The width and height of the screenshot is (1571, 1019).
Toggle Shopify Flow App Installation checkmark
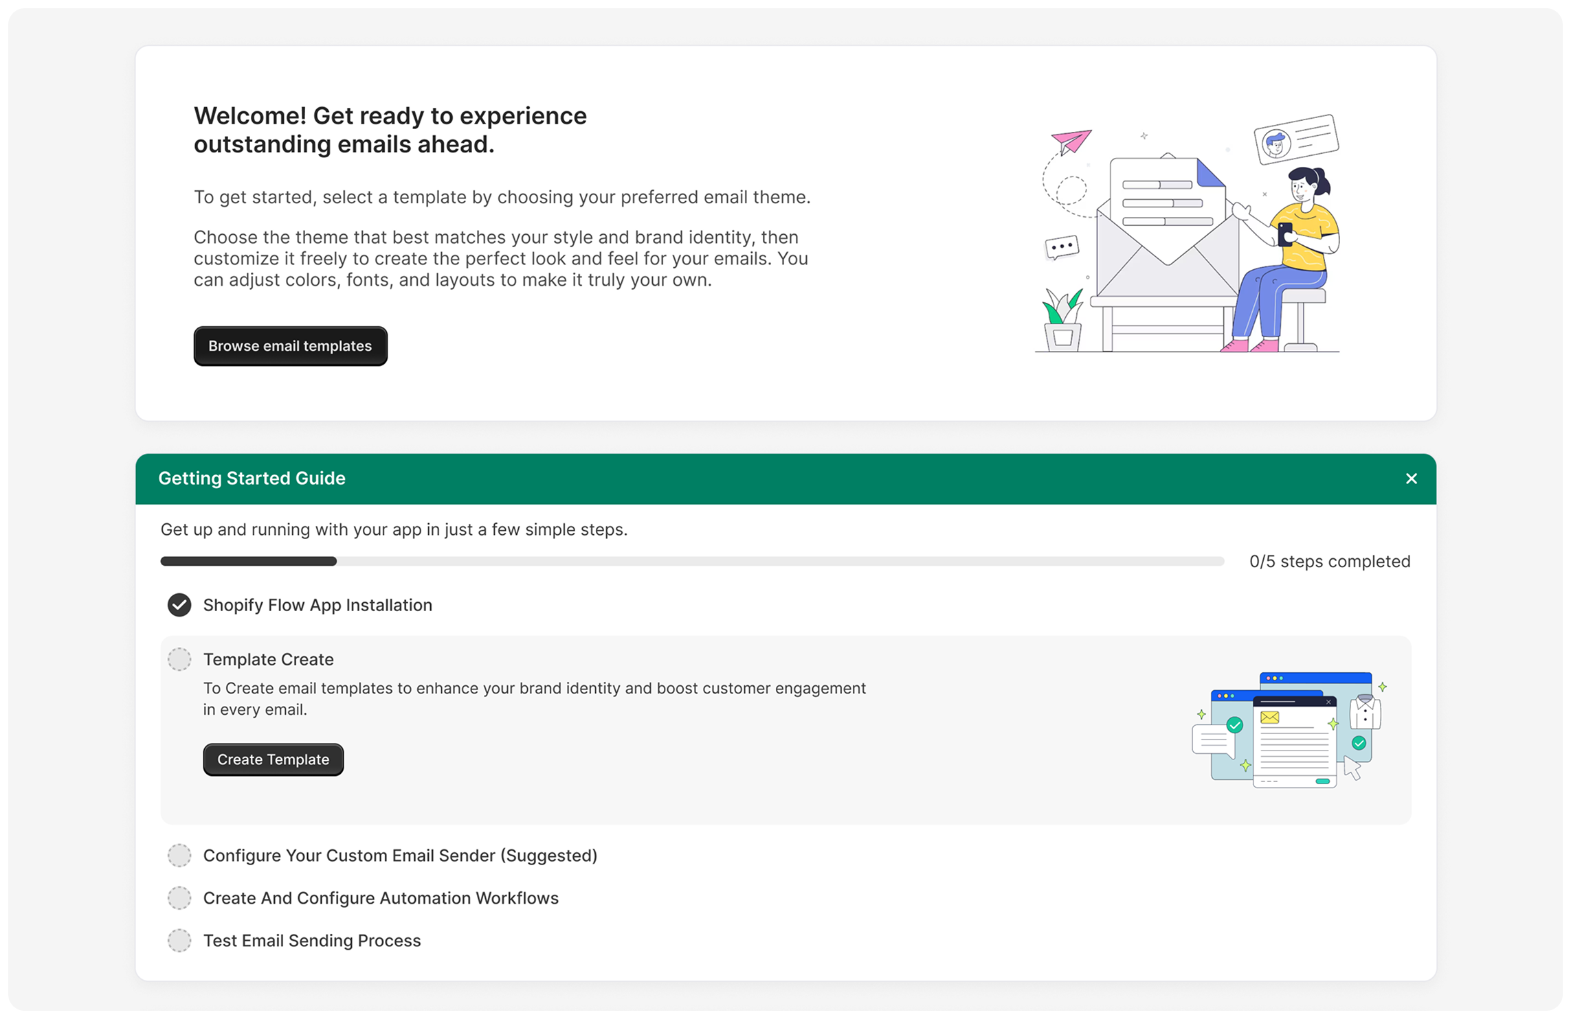click(179, 605)
